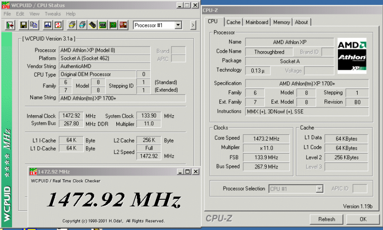Click the red refresh arrows icon
The height and width of the screenshot is (230, 383).
click(x=58, y=25)
